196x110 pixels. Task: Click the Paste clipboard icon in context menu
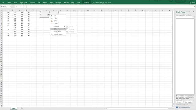point(52,21)
